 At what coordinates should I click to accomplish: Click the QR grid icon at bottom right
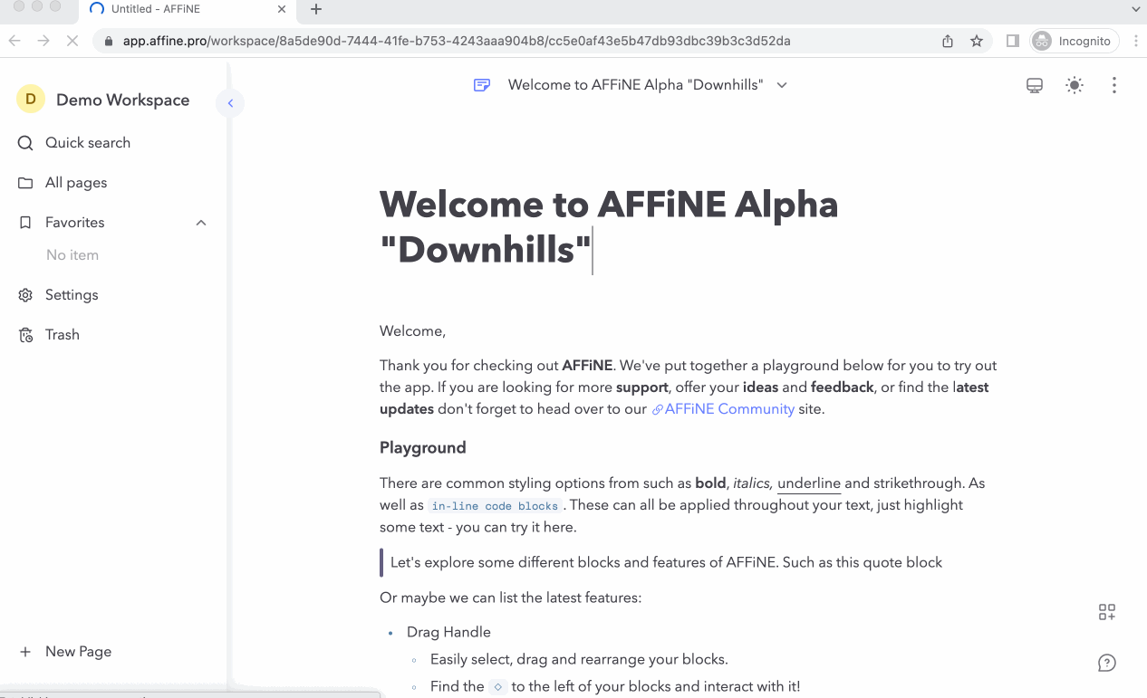pyautogui.click(x=1107, y=612)
